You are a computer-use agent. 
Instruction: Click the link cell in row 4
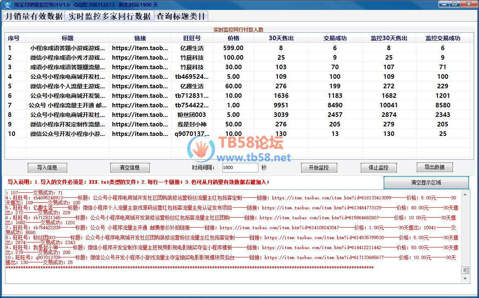point(140,77)
